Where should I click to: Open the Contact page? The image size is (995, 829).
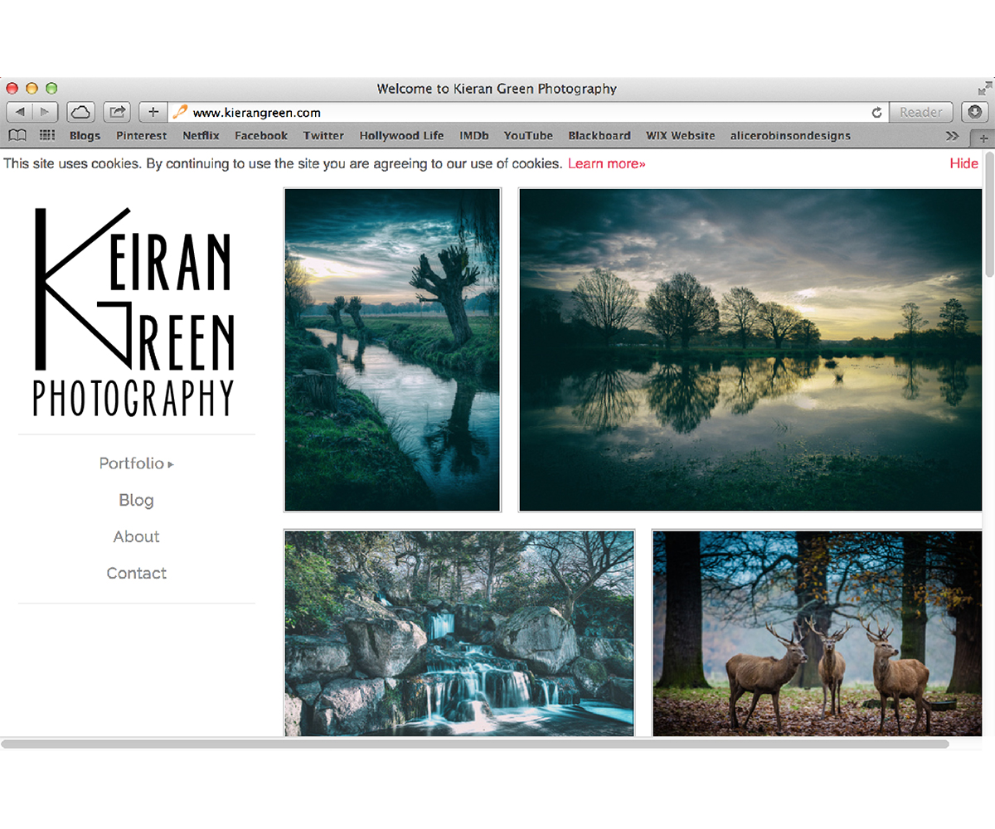136,573
